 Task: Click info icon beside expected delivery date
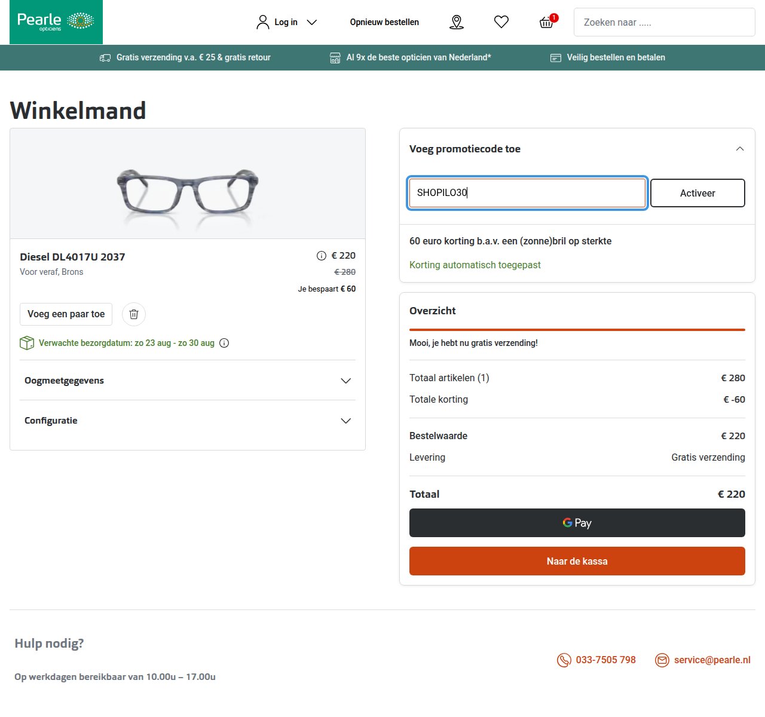tap(224, 343)
